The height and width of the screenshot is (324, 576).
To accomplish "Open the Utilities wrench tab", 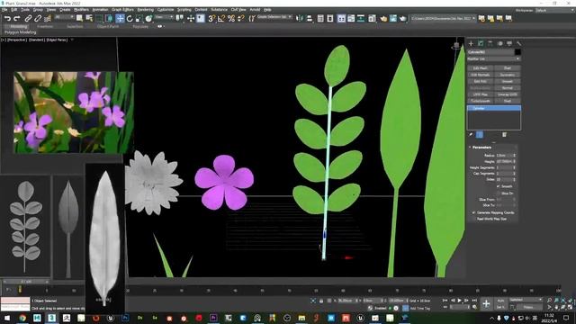I will (519, 43).
